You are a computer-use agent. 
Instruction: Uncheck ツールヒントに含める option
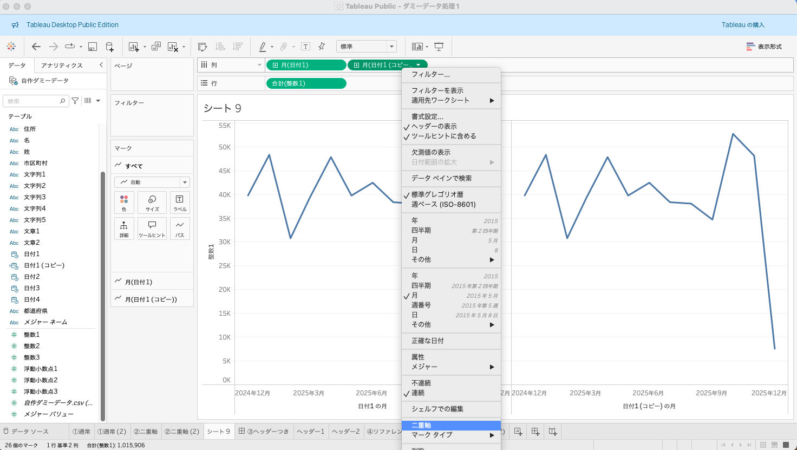click(x=443, y=136)
